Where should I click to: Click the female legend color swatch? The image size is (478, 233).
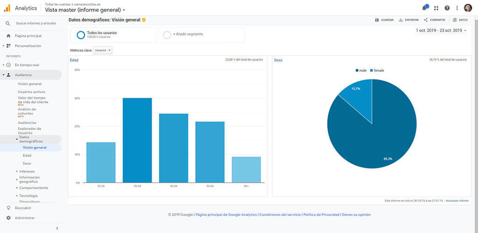point(372,70)
